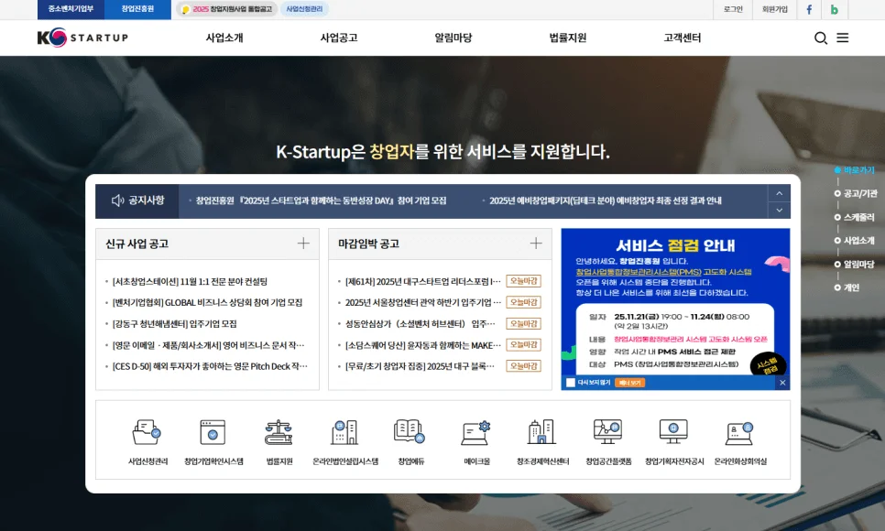Click 창업사업통합정보관리시스템(PMS) 고도화 link in popup
This screenshot has height=531, width=885.
click(663, 272)
